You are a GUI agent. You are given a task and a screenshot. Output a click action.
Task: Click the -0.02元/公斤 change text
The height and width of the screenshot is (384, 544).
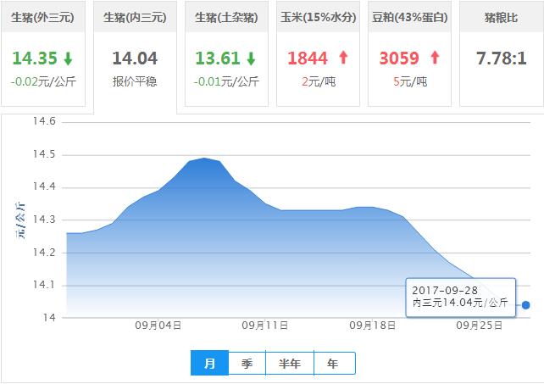click(x=43, y=82)
